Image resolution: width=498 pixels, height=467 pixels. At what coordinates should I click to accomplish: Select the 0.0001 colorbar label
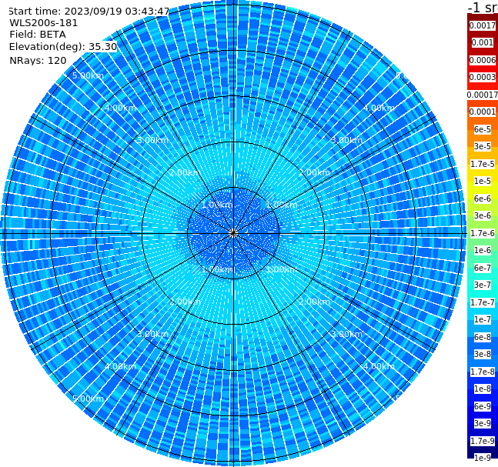483,112
